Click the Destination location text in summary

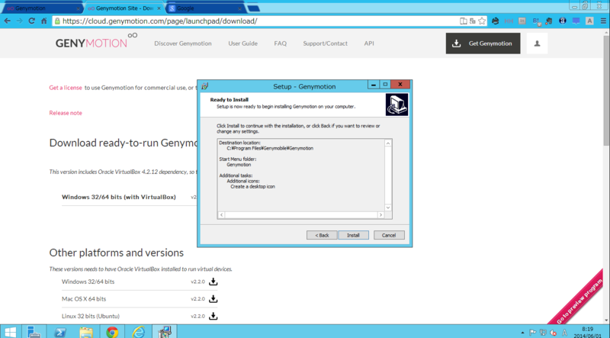tap(239, 143)
